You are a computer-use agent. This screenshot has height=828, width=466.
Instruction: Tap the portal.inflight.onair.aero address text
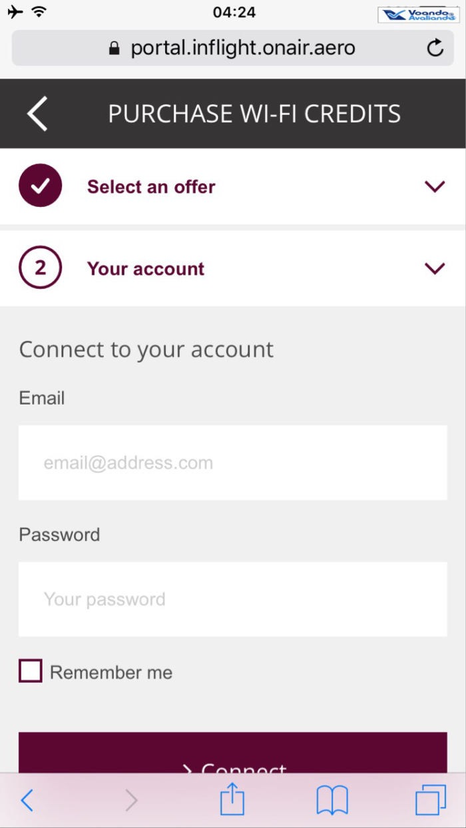(x=242, y=48)
